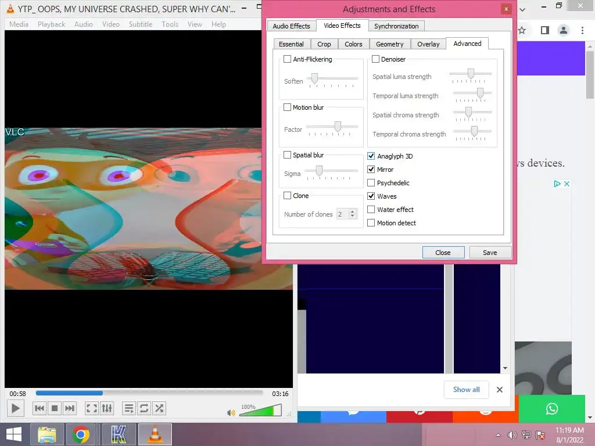Toggle random shuffle icon in VLC
Screen dimensions: 595x446
[x=159, y=408]
